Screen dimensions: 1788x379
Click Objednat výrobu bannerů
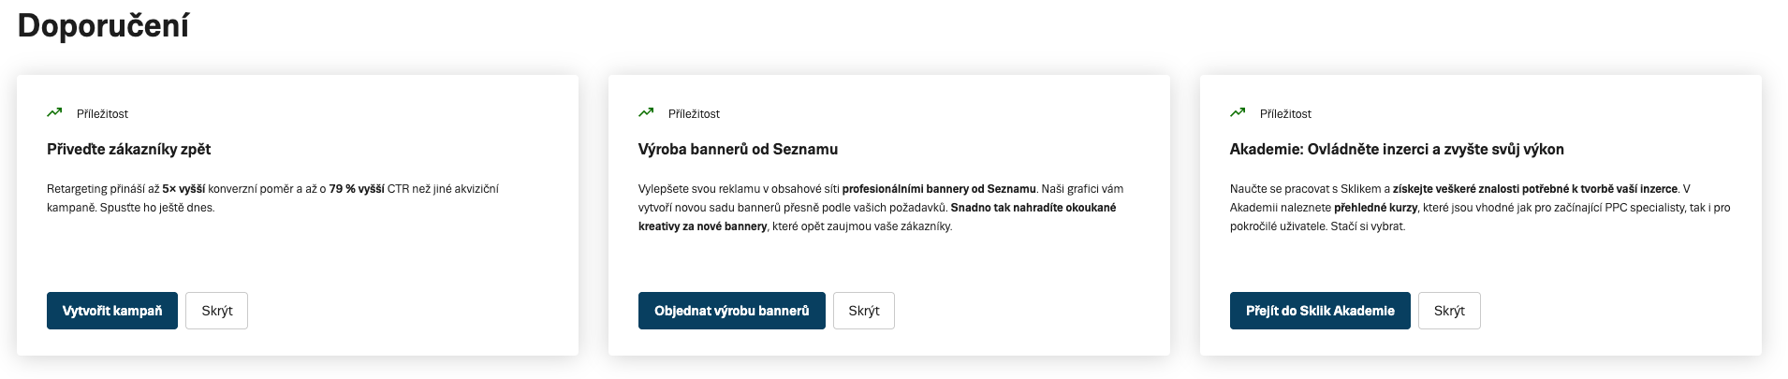[x=731, y=311]
